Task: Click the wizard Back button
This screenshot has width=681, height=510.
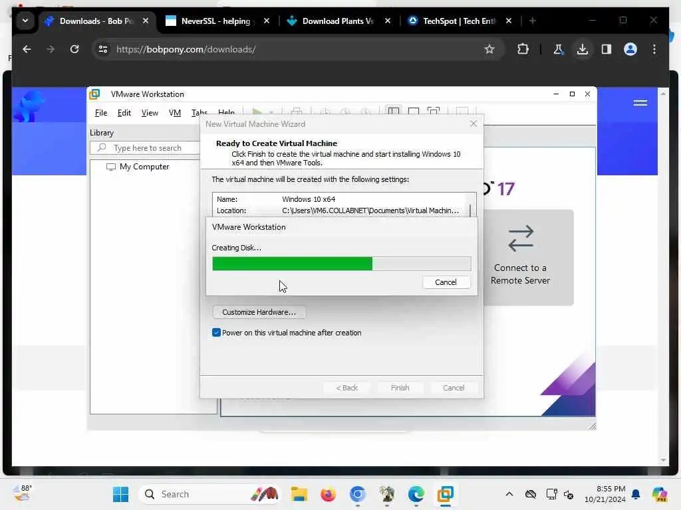Action: tap(346, 388)
